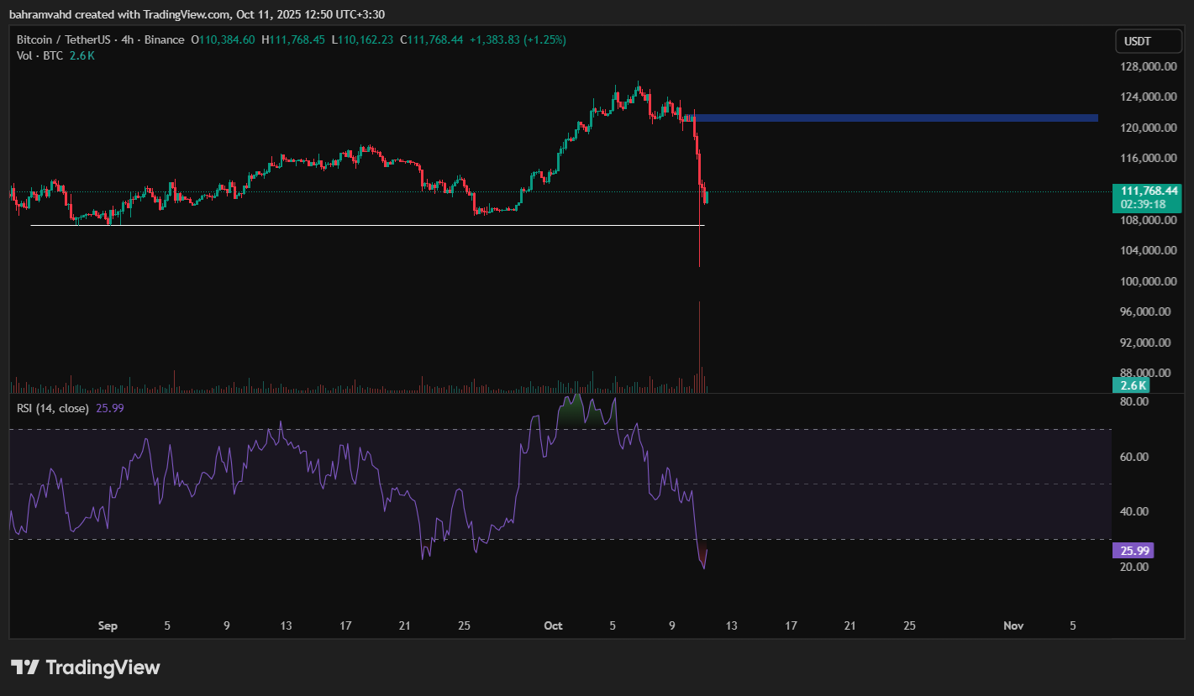Click the current price label 111,768.44
The width and height of the screenshot is (1194, 696).
pos(1146,191)
